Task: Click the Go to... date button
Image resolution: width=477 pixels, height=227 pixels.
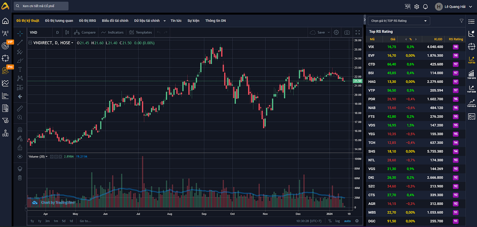Action: 86,221
